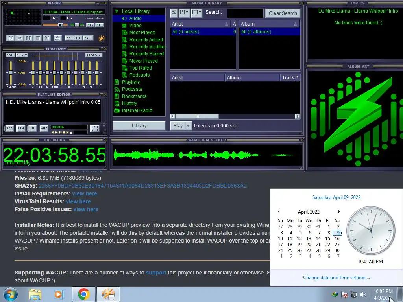Skip to next track in WACUP main window
The width and height of the screenshot is (403, 302).
pyautogui.click(x=46, y=38)
